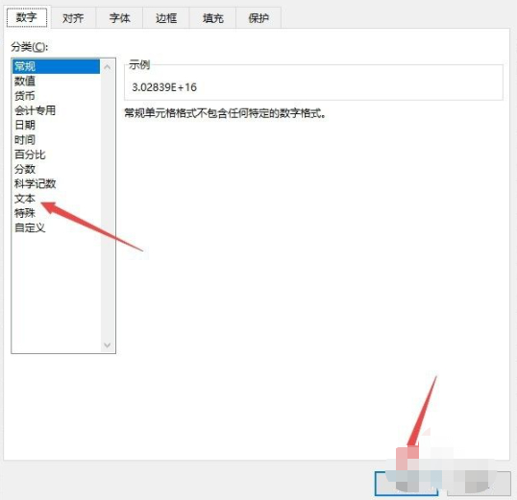Switch to the 保护 tab
The width and height of the screenshot is (517, 500).
pos(258,18)
